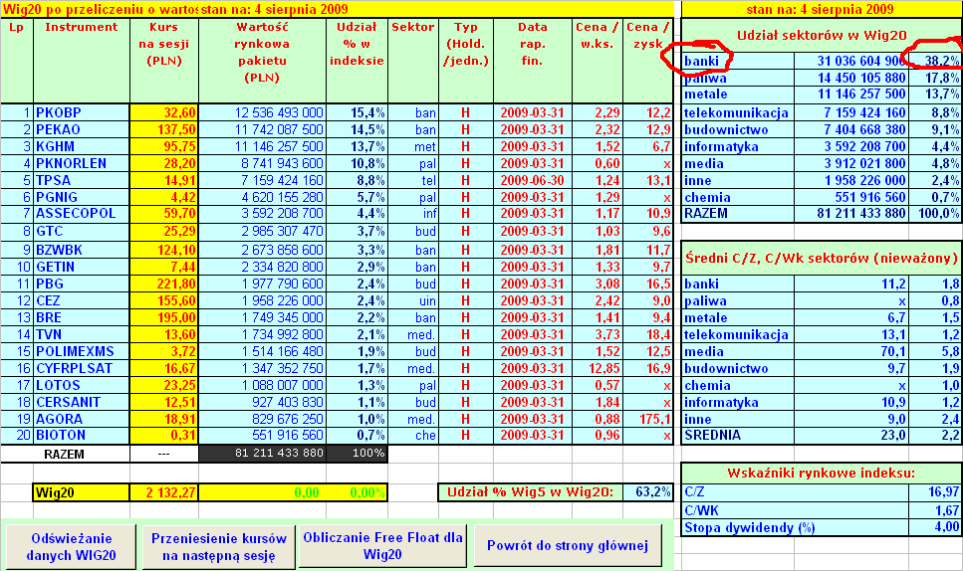Viewport: 963px width, 571px height.
Task: Click the banki average C/Z value 11,2
Action: 851,284
